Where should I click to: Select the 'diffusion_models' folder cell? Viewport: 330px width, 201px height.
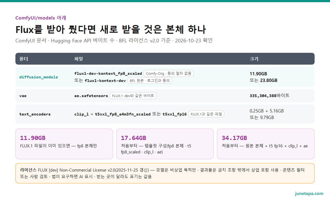pos(38,77)
